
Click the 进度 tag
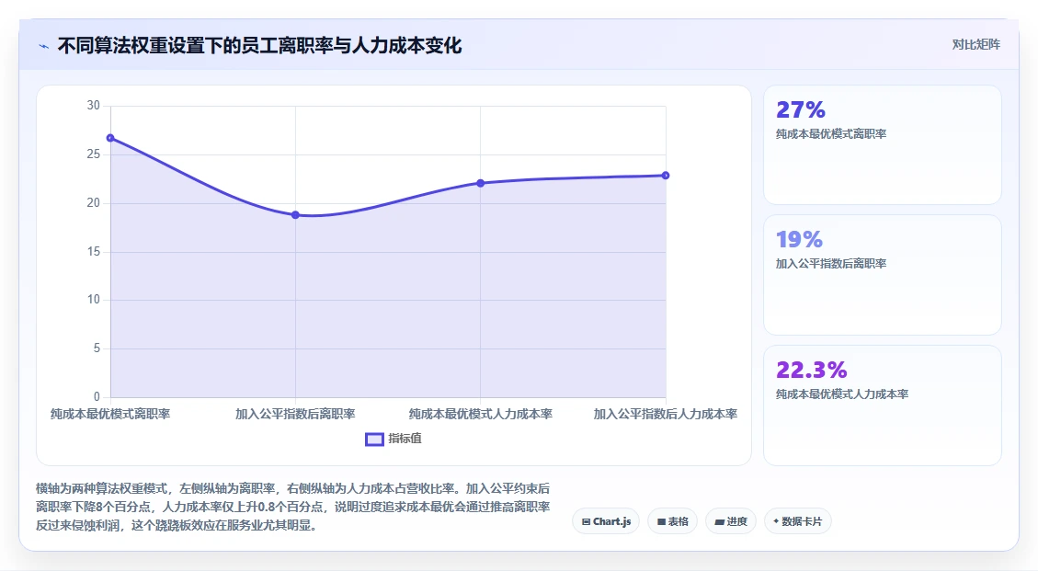pyautogui.click(x=730, y=521)
